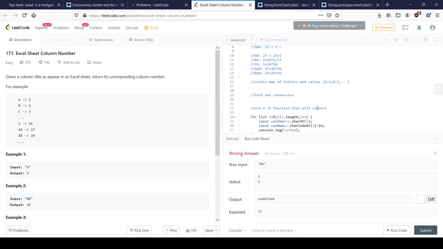Click the heart Add to List toggle
The height and width of the screenshot is (249, 443).
59,62
